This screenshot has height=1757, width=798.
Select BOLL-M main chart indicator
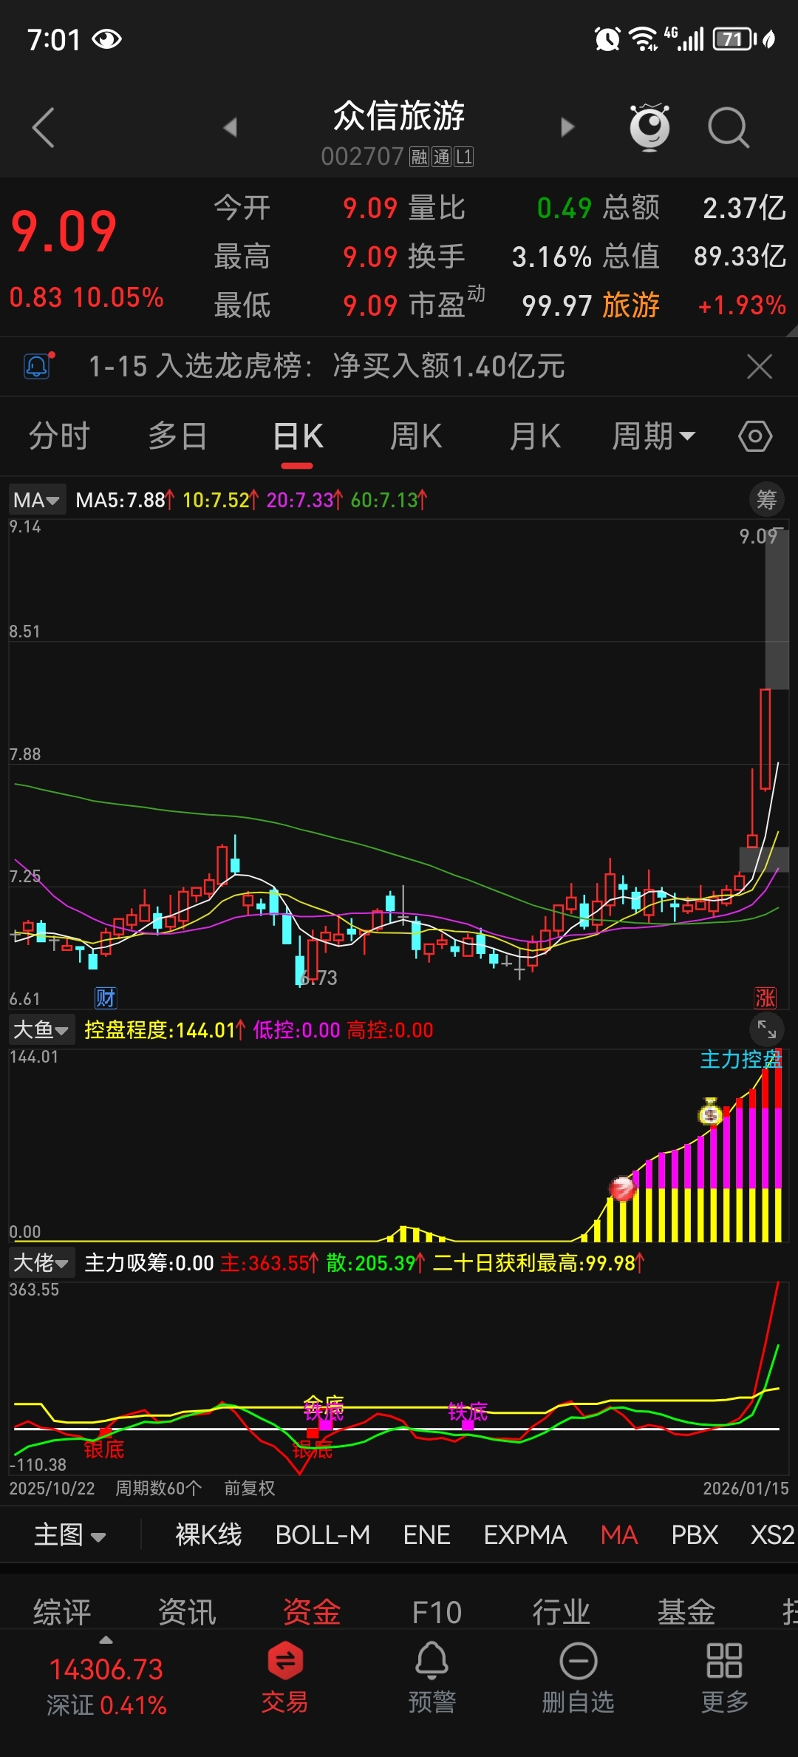(323, 1535)
